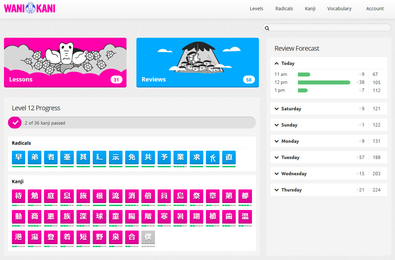Click the WaniKani logo
The width and height of the screenshot is (395, 260).
click(29, 8)
